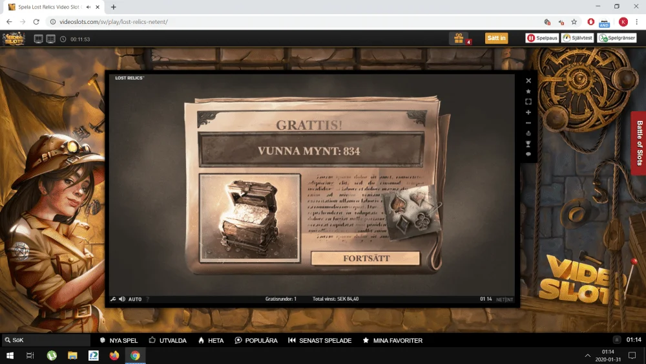Click the Sätt in deposit button

pyautogui.click(x=496, y=38)
